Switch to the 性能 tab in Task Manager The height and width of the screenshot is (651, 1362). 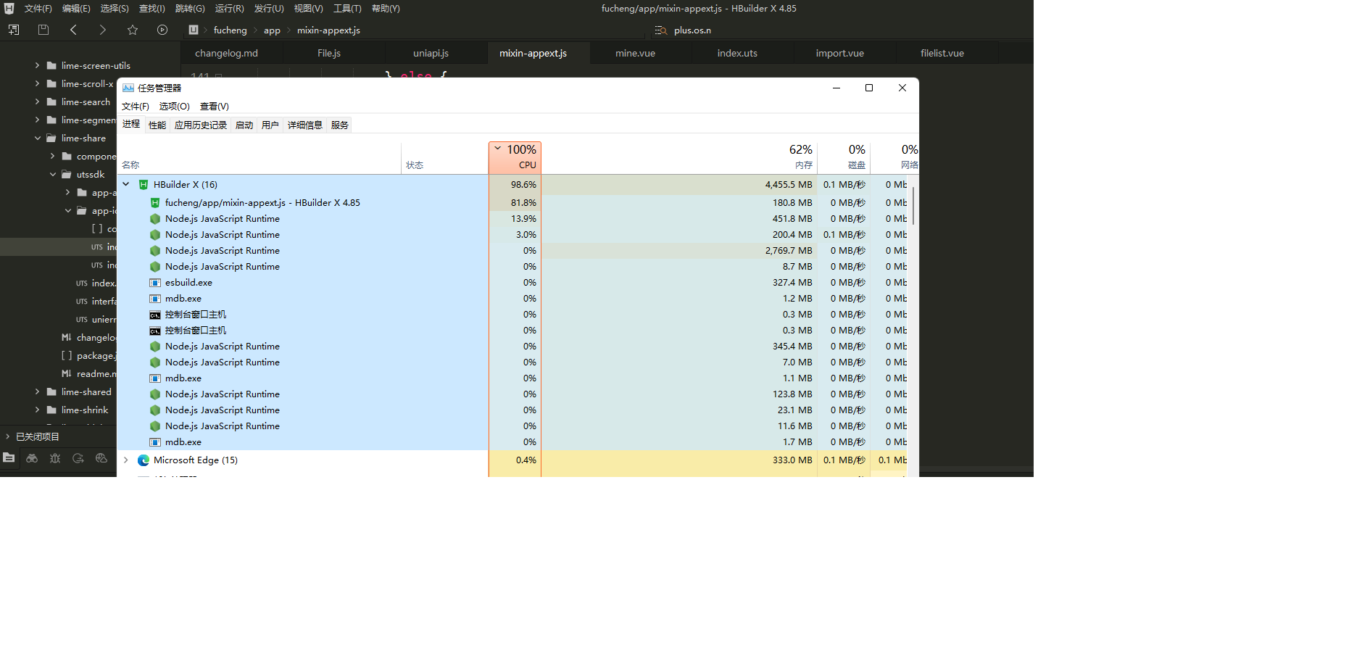pos(157,125)
